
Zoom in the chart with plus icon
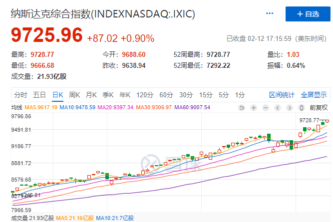pyautogui.click(x=254, y=108)
